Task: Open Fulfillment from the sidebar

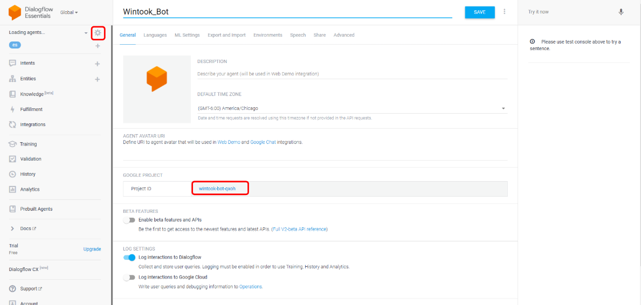Action: pyautogui.click(x=31, y=109)
